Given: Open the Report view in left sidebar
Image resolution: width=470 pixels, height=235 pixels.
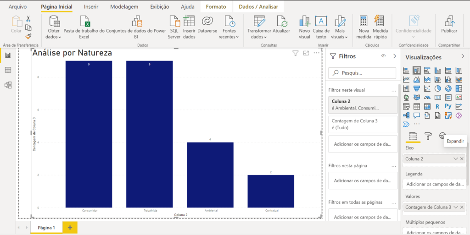Looking at the screenshot, I should click(8, 55).
